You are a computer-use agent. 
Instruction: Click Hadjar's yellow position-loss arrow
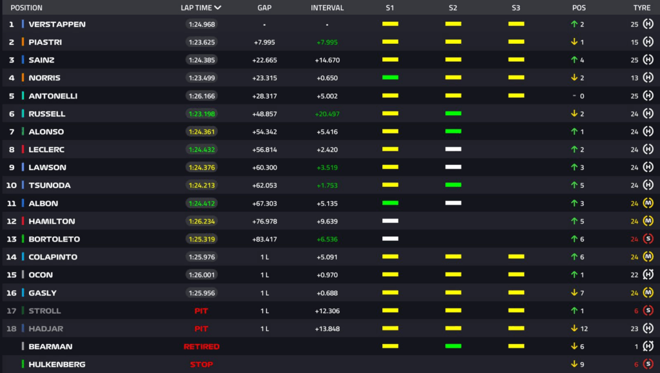tap(574, 329)
